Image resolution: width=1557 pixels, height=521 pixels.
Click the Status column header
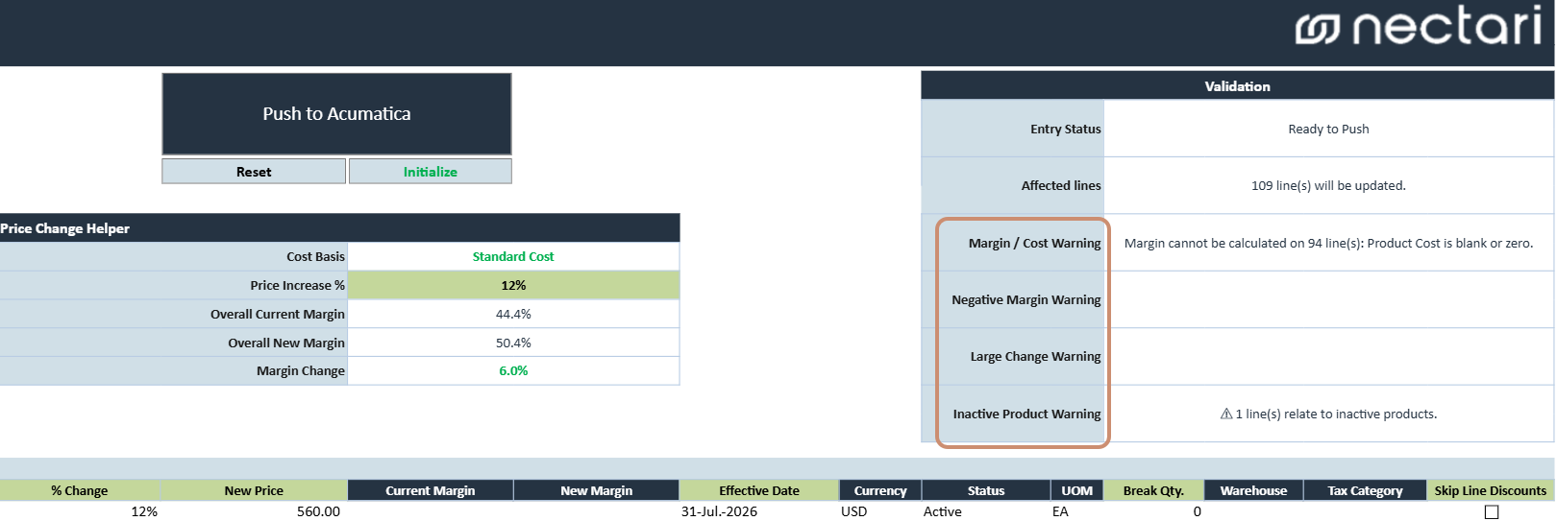pos(986,490)
